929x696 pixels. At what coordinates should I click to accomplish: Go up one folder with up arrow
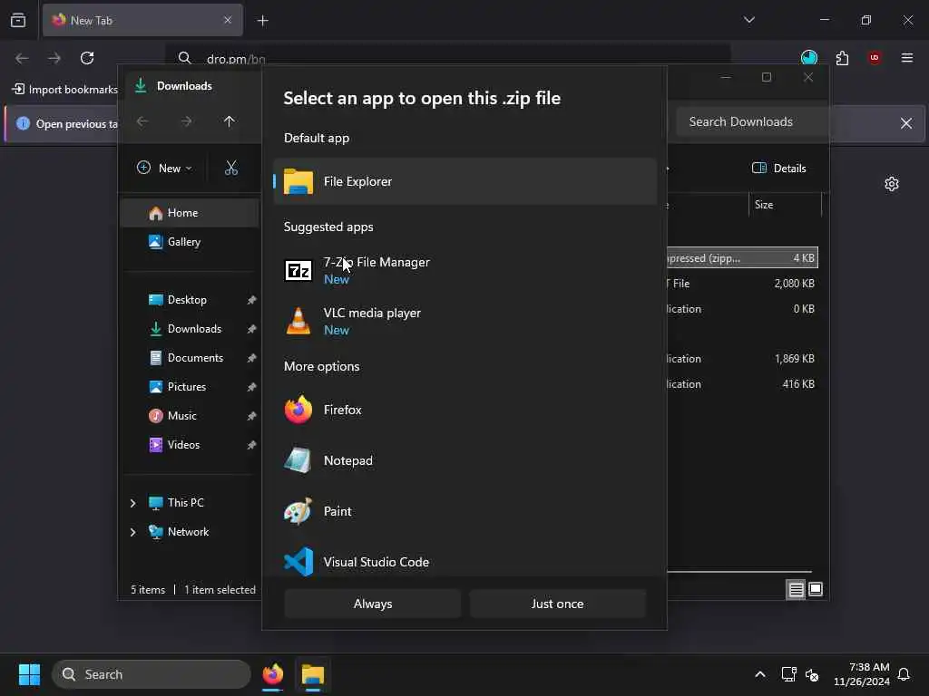coord(230,121)
